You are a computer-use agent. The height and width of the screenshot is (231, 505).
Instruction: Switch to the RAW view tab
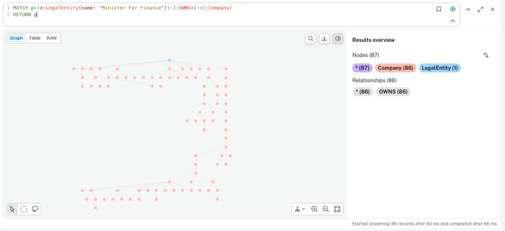click(52, 38)
